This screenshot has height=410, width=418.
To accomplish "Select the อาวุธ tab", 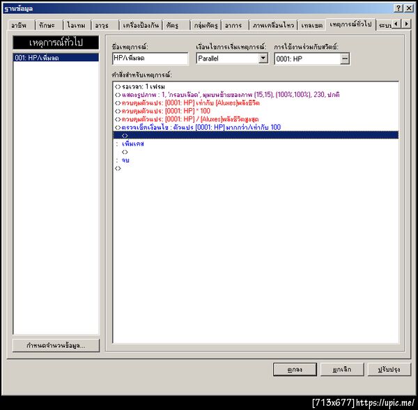I will pos(105,25).
